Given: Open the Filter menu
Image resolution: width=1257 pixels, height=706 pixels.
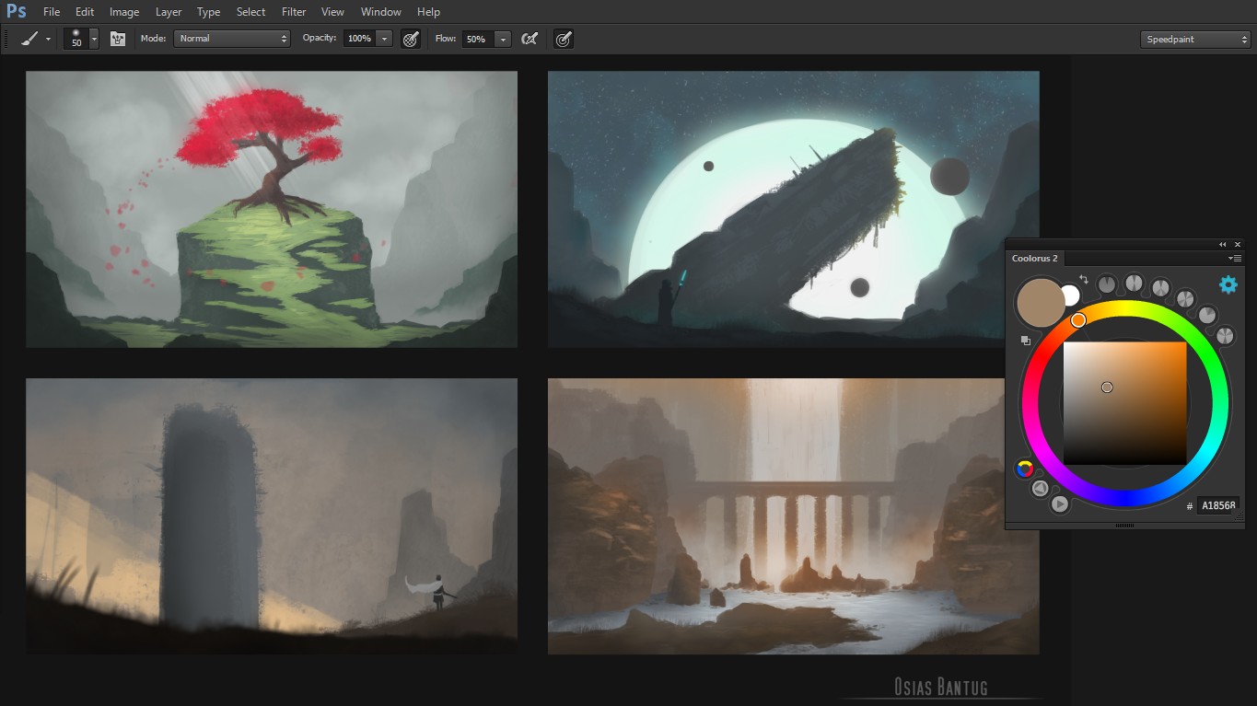Looking at the screenshot, I should [x=294, y=12].
